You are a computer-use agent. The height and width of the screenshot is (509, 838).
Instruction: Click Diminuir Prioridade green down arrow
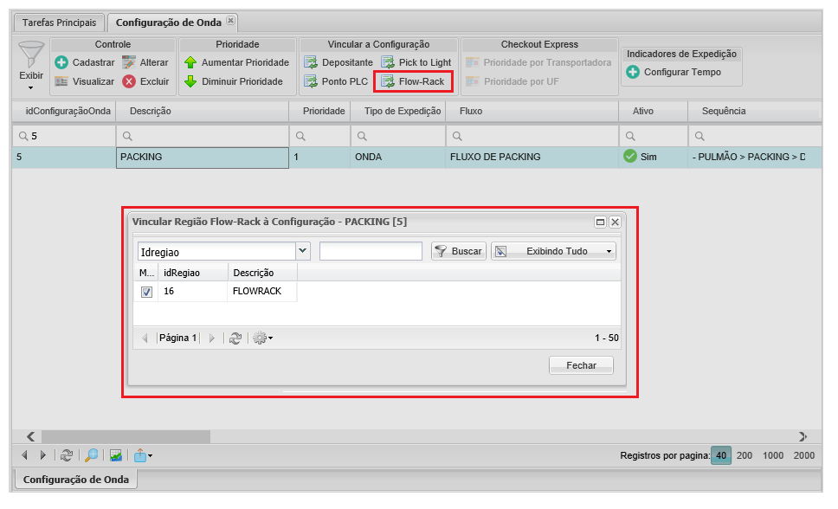(x=234, y=81)
